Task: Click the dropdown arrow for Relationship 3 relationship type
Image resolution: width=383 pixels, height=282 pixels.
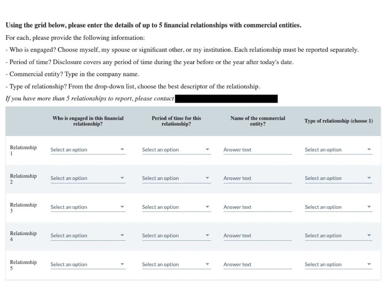Action: click(x=369, y=207)
